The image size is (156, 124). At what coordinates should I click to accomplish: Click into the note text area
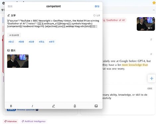[53, 23]
